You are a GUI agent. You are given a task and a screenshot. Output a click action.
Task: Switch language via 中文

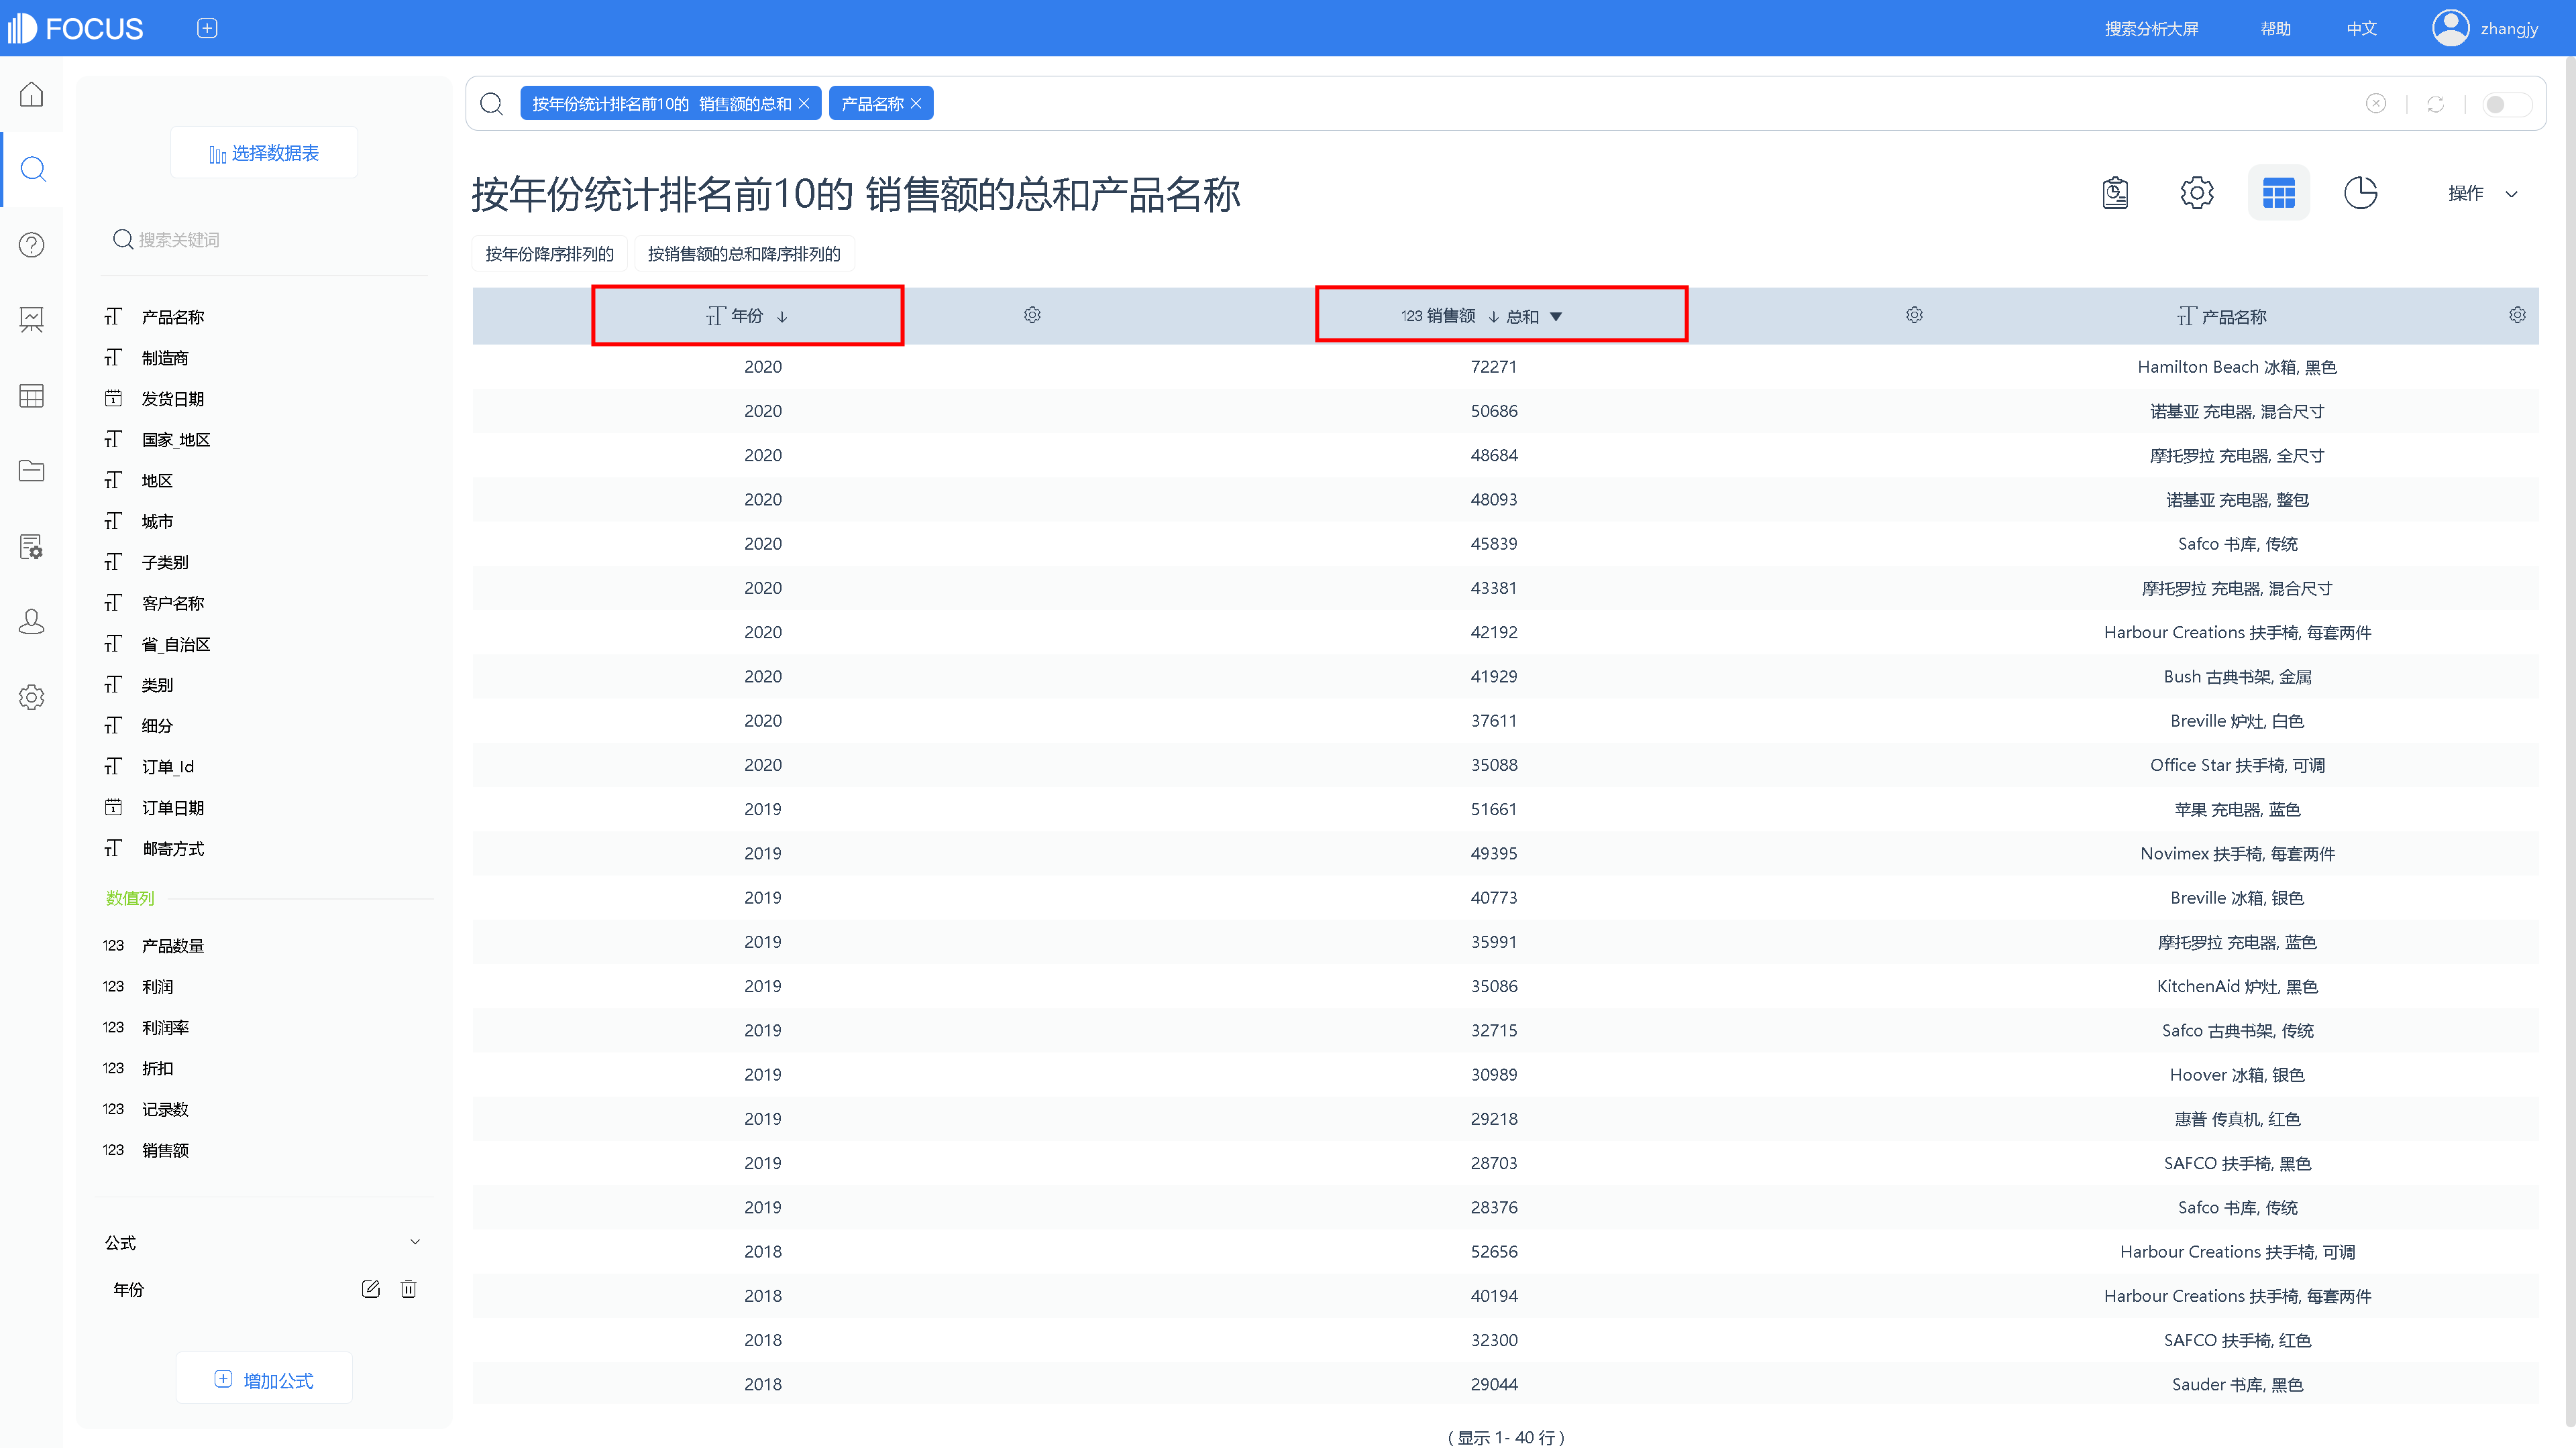(2361, 28)
